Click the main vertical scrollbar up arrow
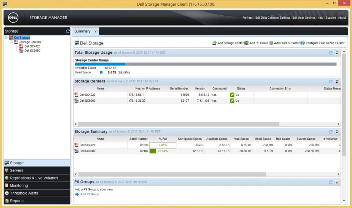352x208 pixels. (x=344, y=52)
